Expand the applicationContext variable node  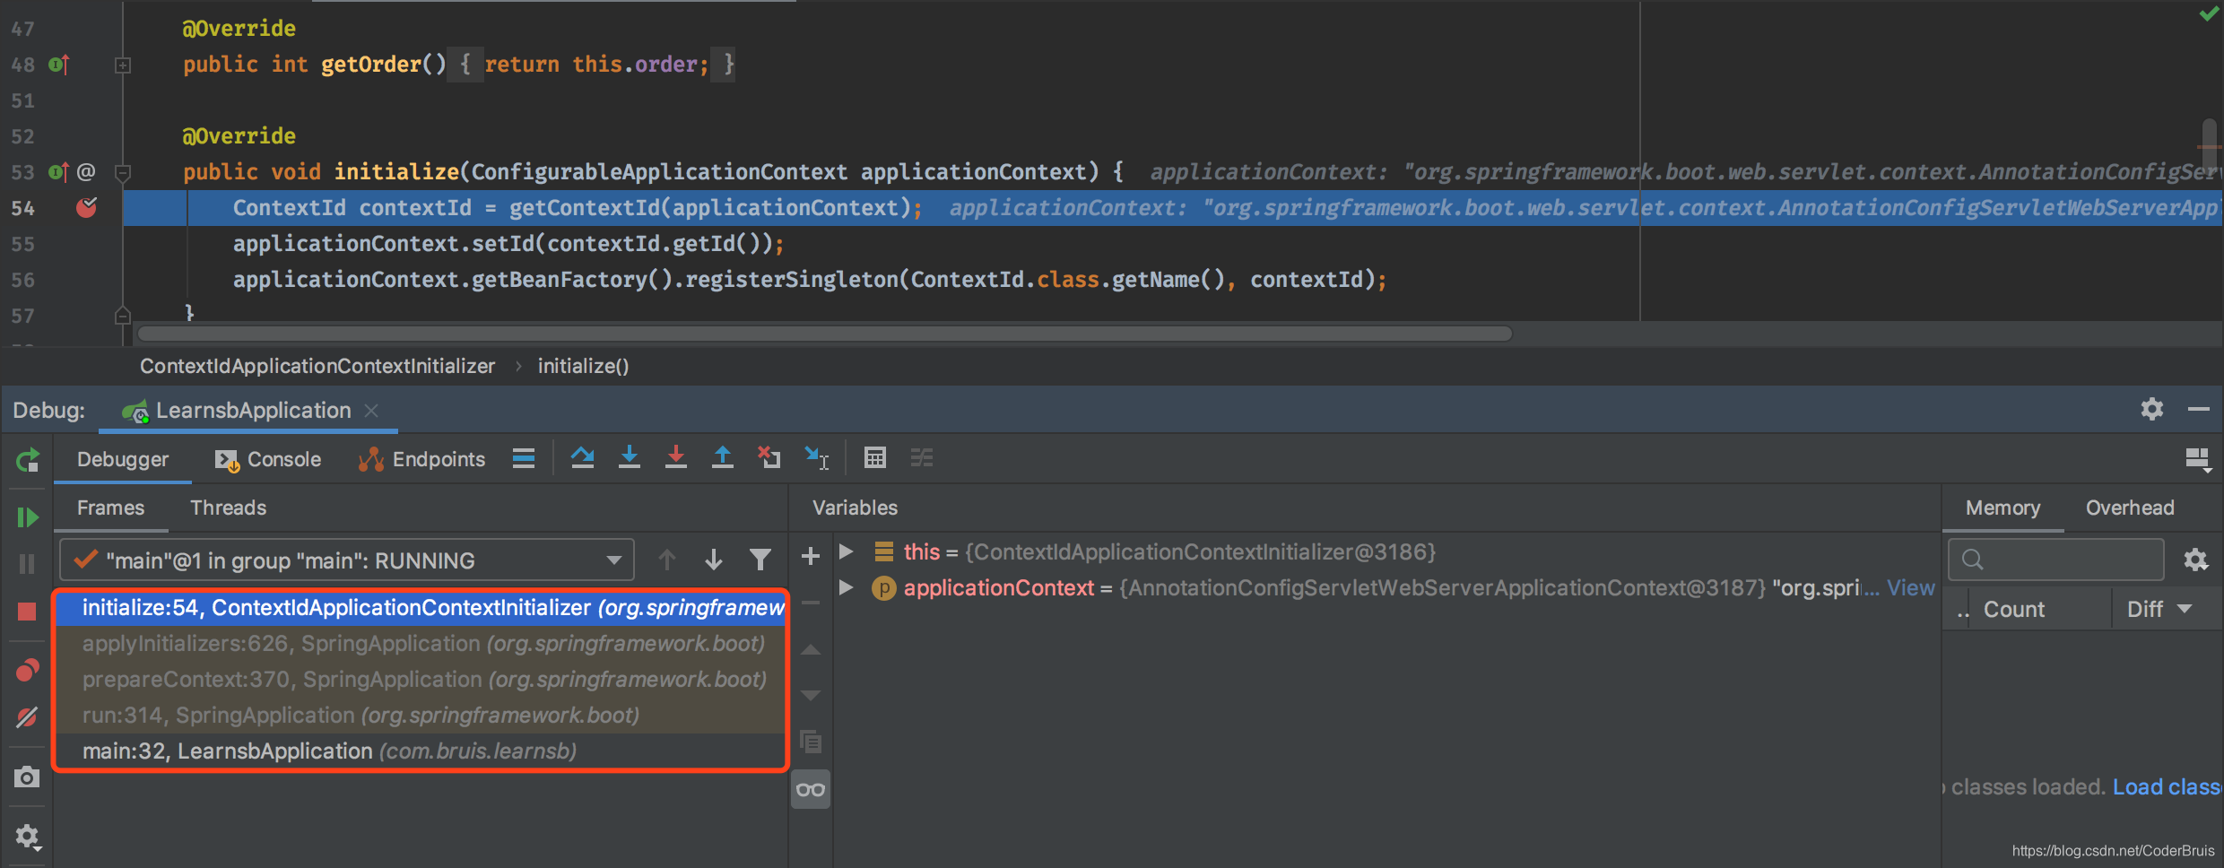click(x=846, y=587)
